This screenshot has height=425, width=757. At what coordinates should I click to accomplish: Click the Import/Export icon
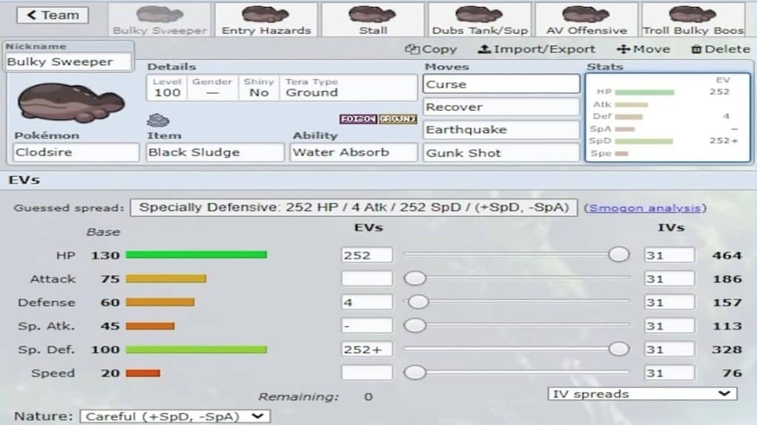tap(484, 50)
